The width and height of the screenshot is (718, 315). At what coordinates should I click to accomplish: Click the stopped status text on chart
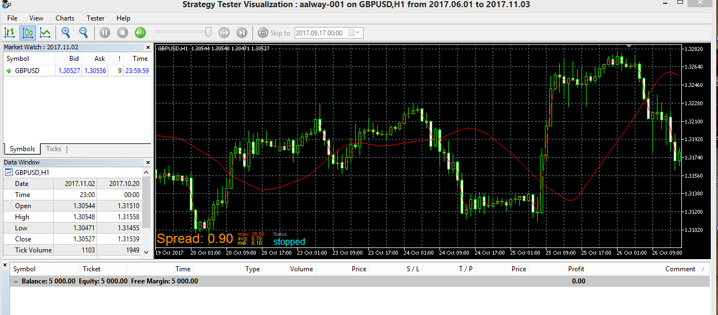289,242
